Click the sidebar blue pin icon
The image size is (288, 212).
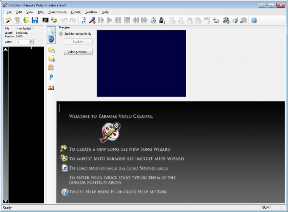coord(51,77)
